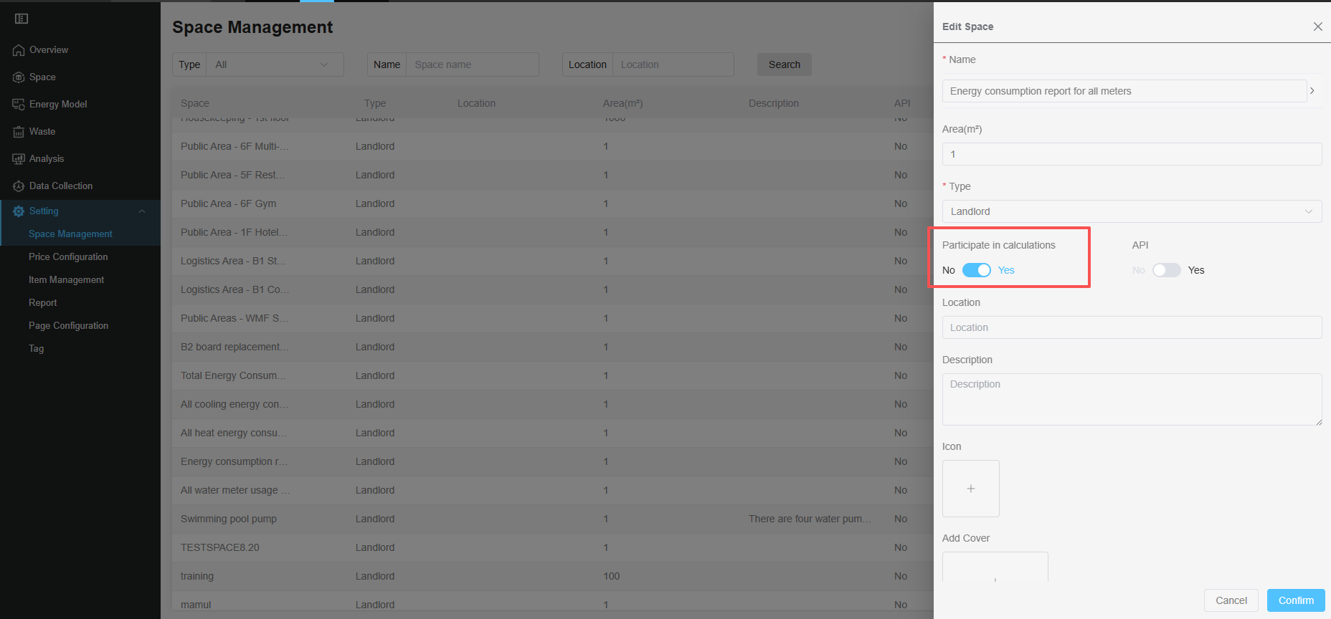
Task: Click the Data Collection icon
Action: click(x=19, y=186)
